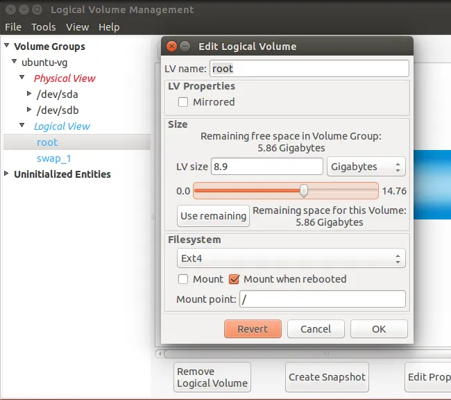Viewport: 451px width, 400px height.
Task: Click the LV size slider handle
Action: [x=304, y=190]
